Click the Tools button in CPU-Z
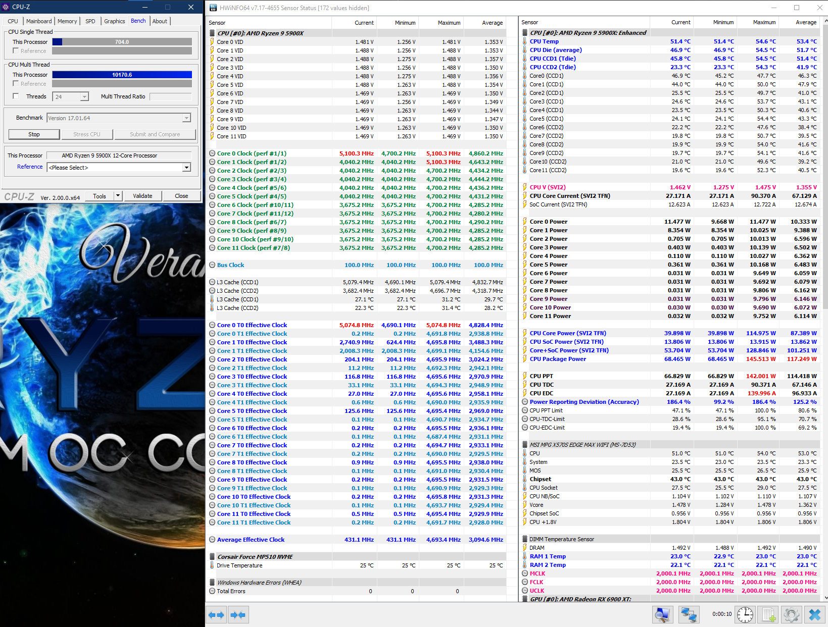 100,196
